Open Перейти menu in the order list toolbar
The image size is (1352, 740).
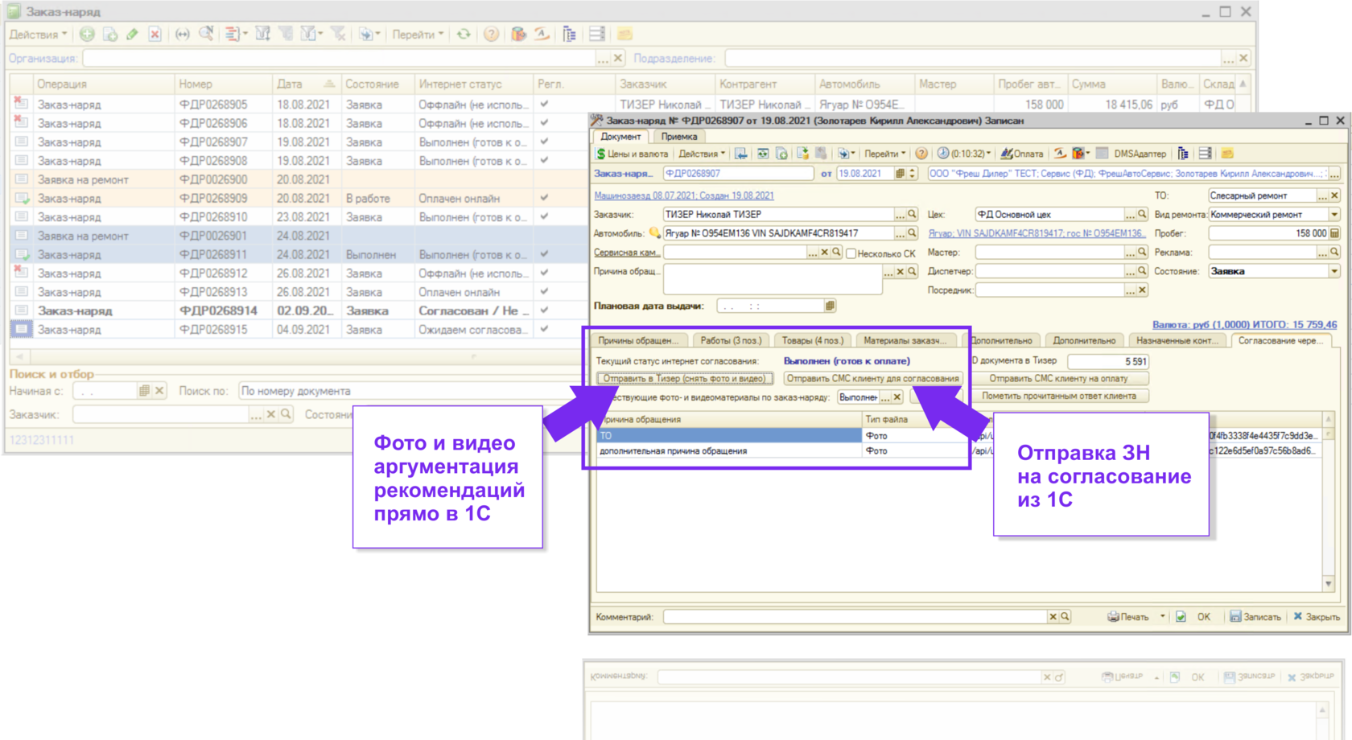point(418,35)
